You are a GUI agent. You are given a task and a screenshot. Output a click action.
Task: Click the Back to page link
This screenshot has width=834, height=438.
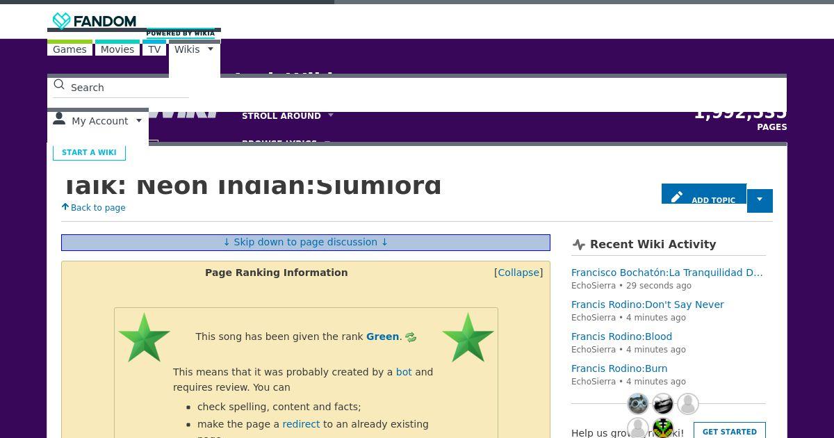[98, 207]
